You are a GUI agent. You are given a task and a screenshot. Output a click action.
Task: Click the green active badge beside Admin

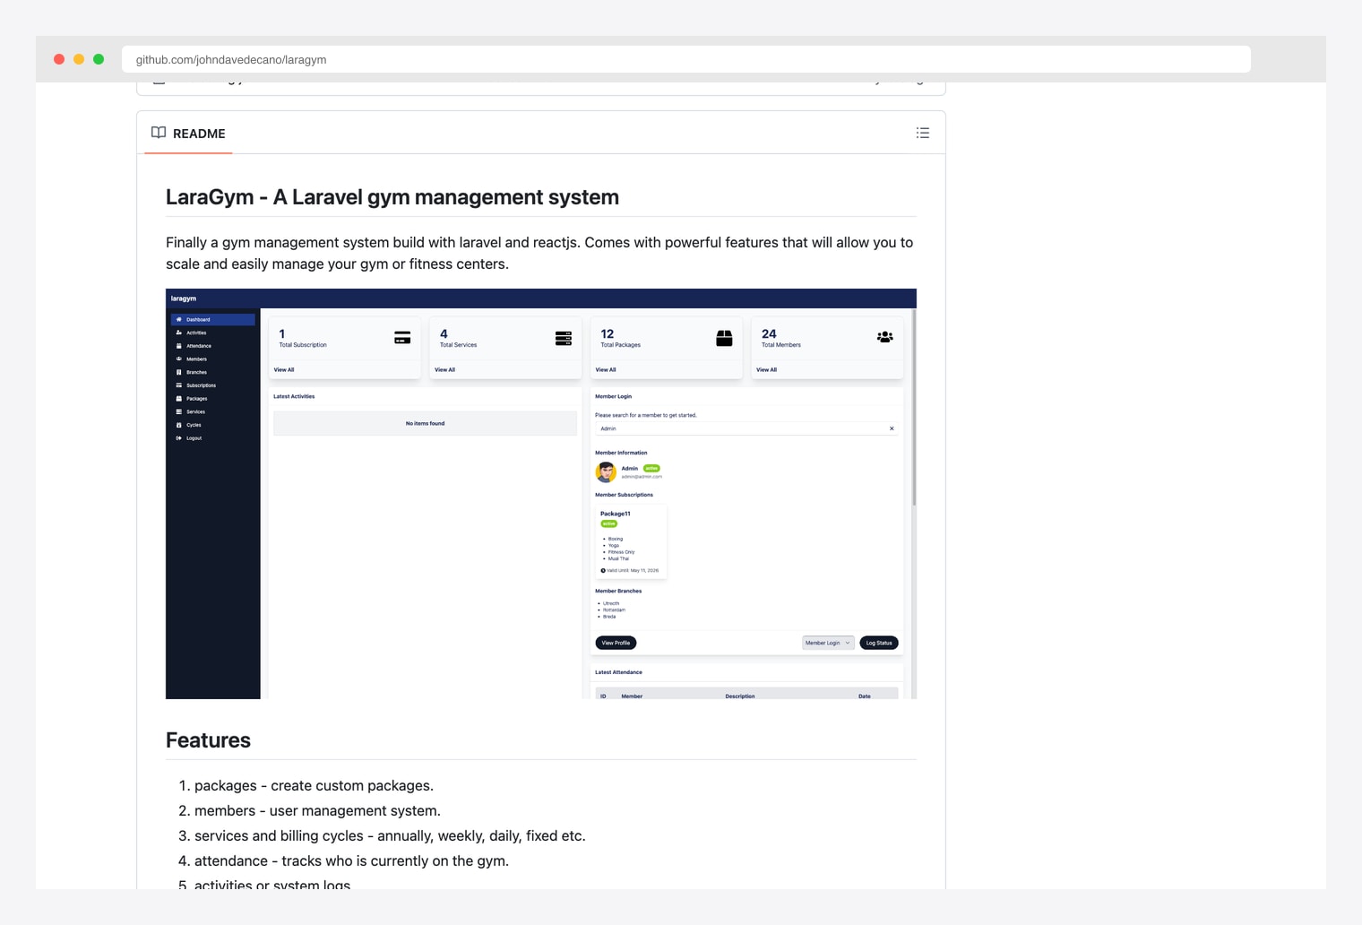pos(651,468)
